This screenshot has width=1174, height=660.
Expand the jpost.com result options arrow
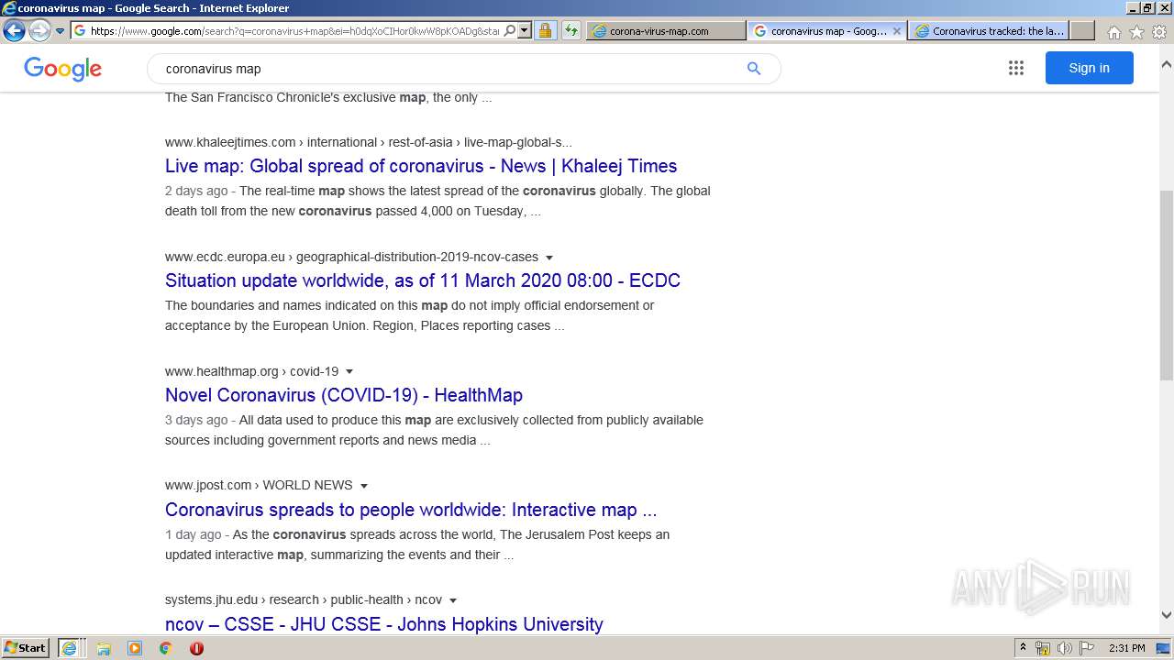pyautogui.click(x=363, y=486)
